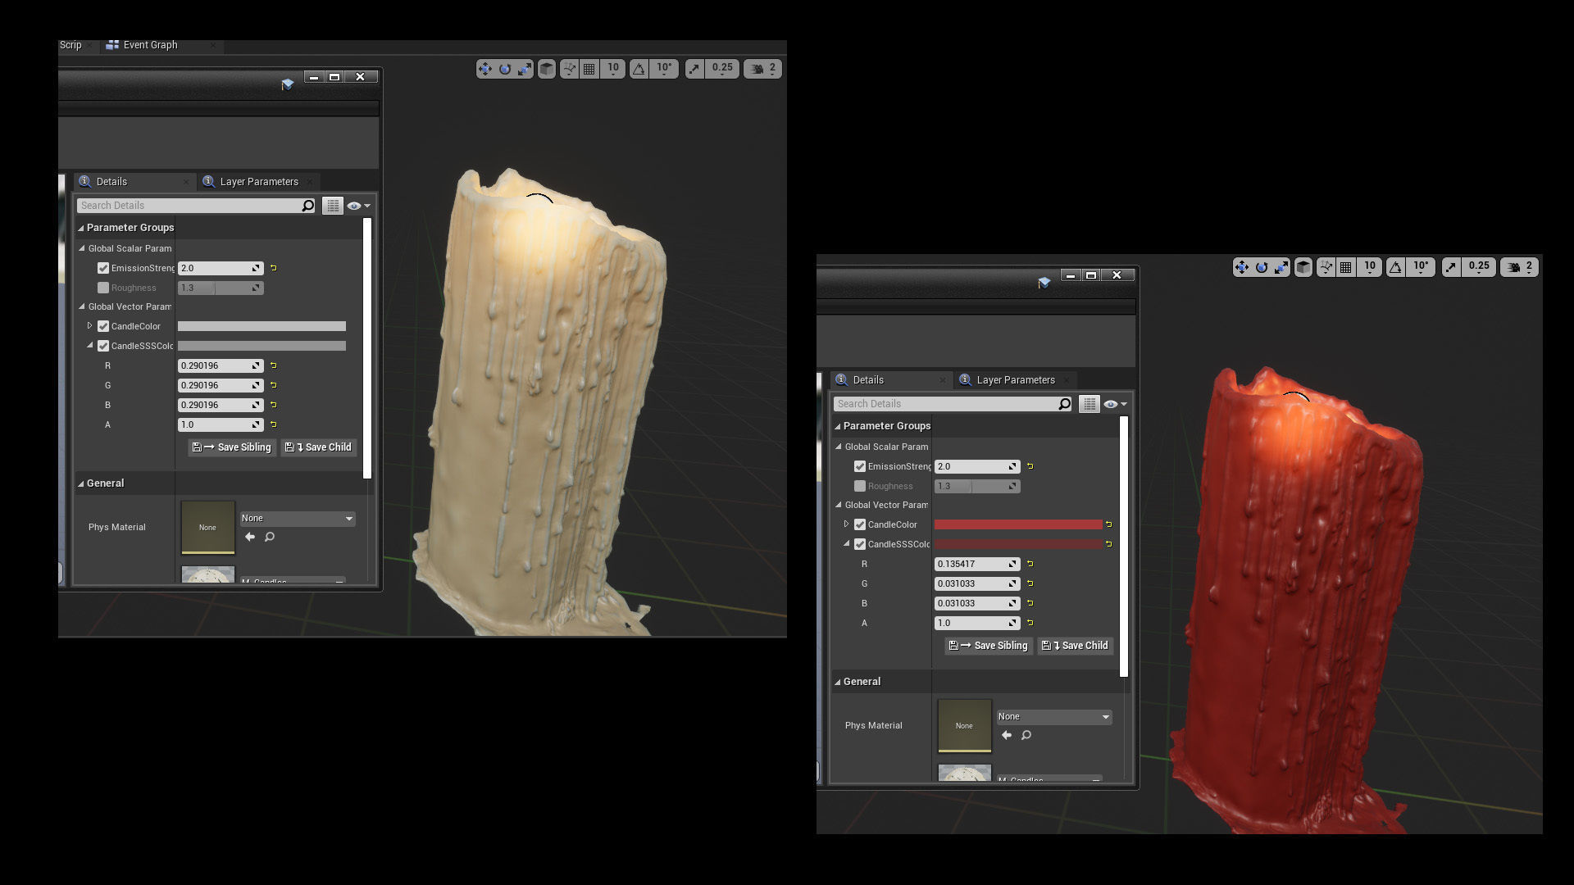Click surface snapping icon in beige candle viewport

[569, 69]
